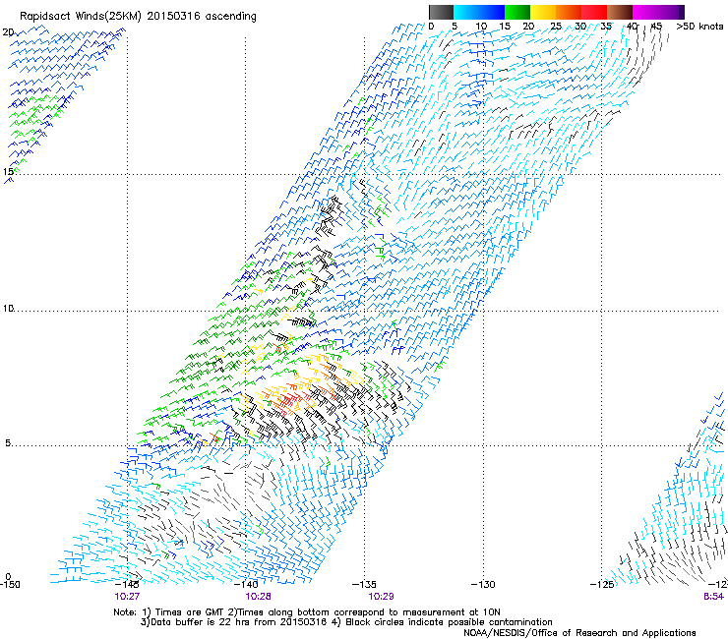Click the purple time stamp '10:27'
The height and width of the screenshot is (639, 728).
[127, 597]
